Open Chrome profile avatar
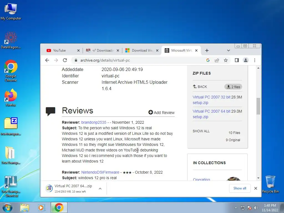Image resolution: width=284 pixels, height=213 pixels. click(x=246, y=60)
